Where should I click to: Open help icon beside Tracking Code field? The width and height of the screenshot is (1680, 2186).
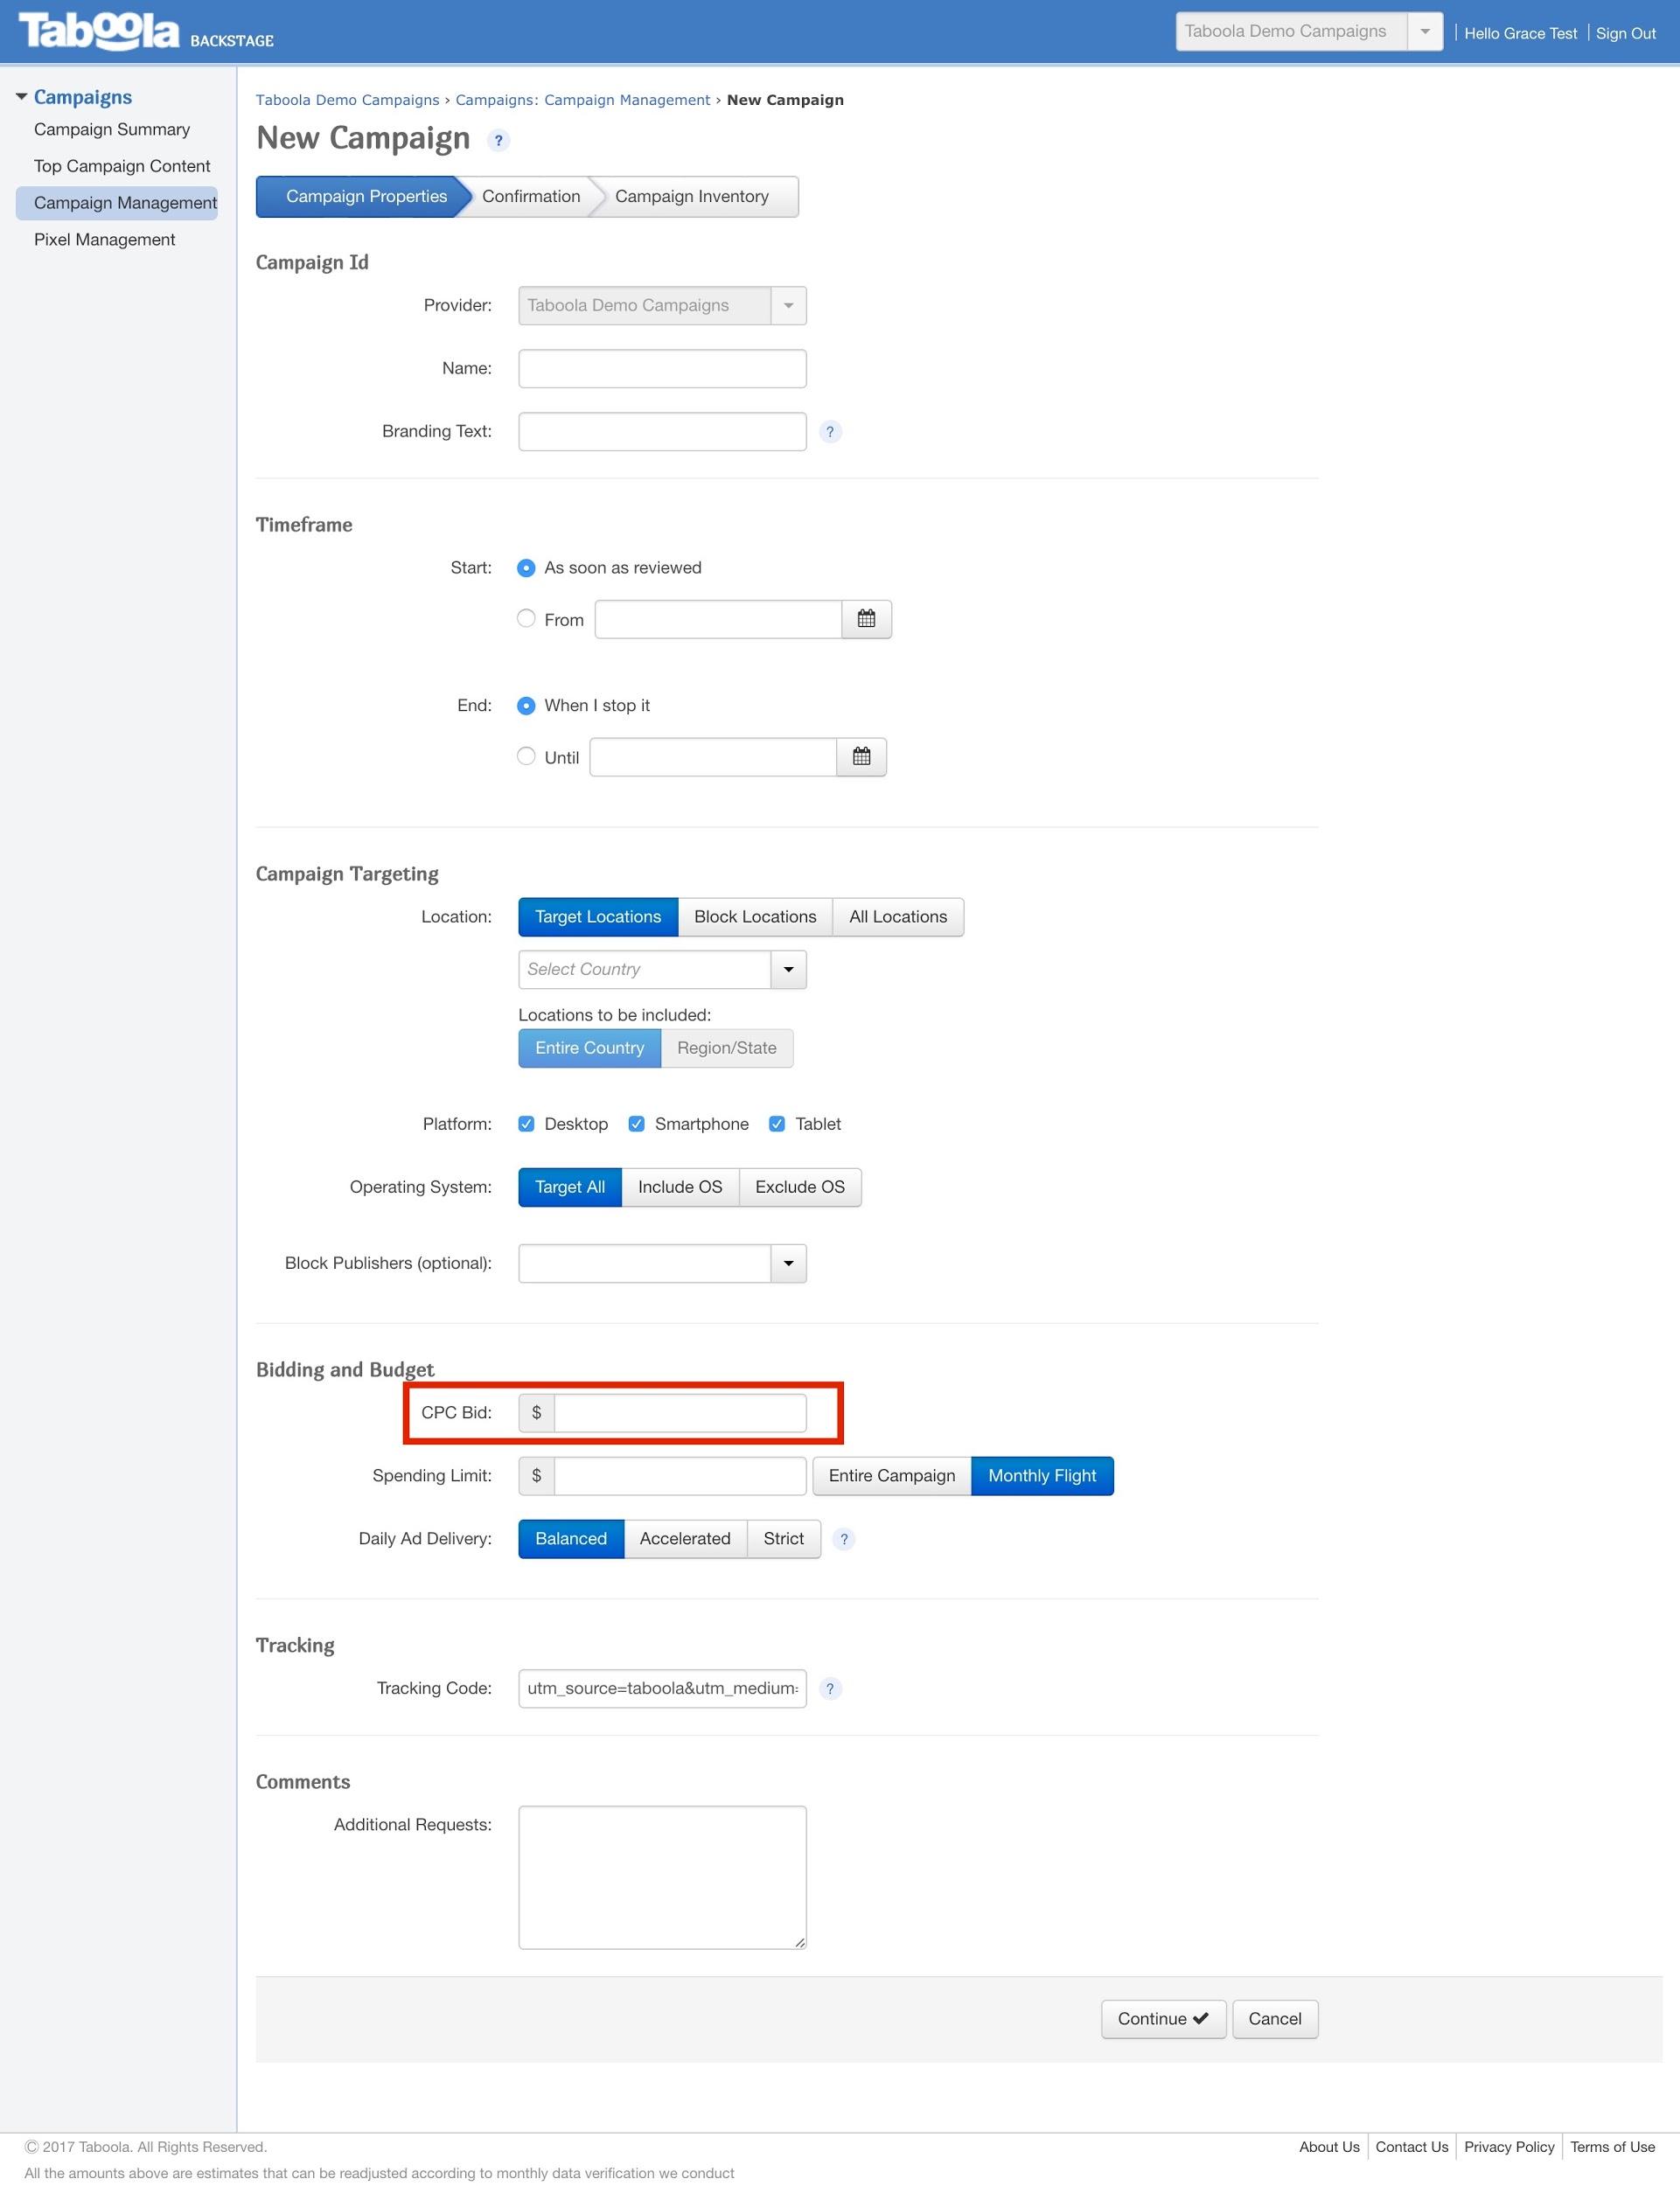click(829, 1688)
